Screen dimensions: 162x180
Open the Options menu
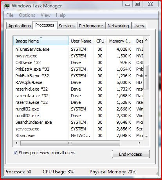click(x=27, y=15)
